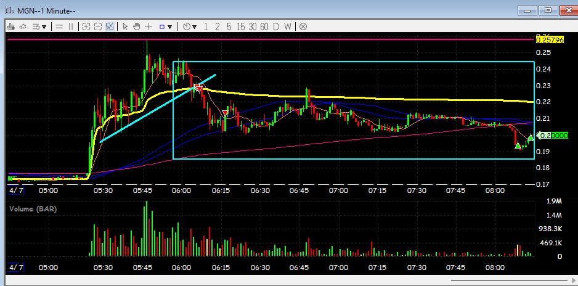
Task: Select the rectangle drawing tool
Action: (162, 27)
